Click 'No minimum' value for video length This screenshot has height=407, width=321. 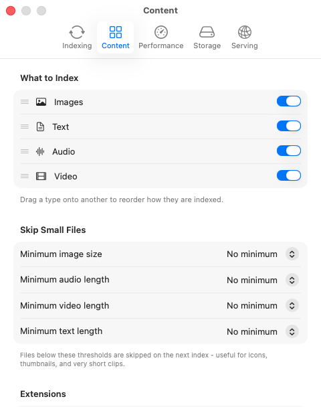coord(252,306)
